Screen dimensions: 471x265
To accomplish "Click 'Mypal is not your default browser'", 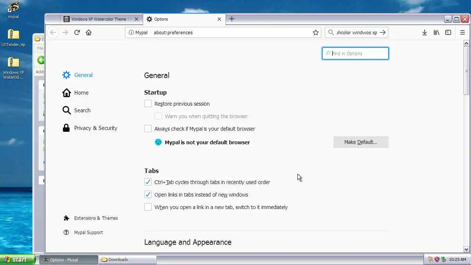I will [207, 142].
